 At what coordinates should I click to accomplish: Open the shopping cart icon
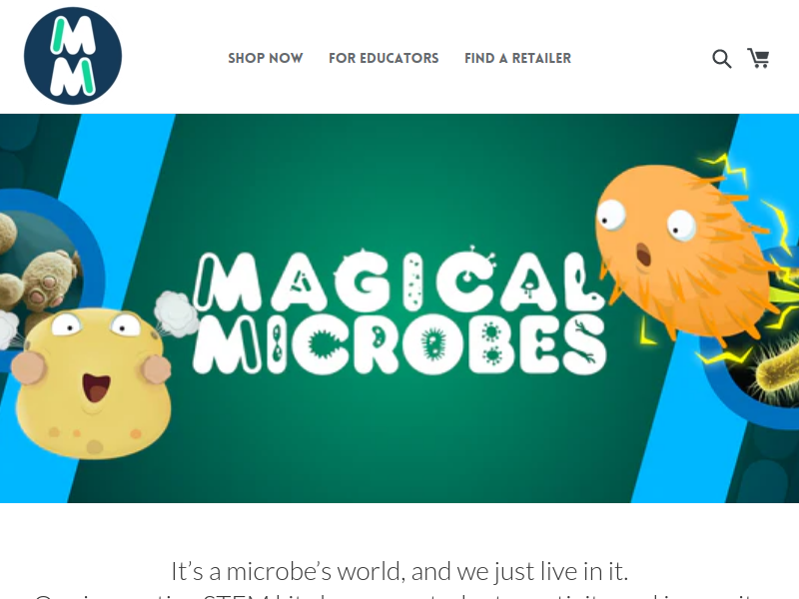coord(758,58)
